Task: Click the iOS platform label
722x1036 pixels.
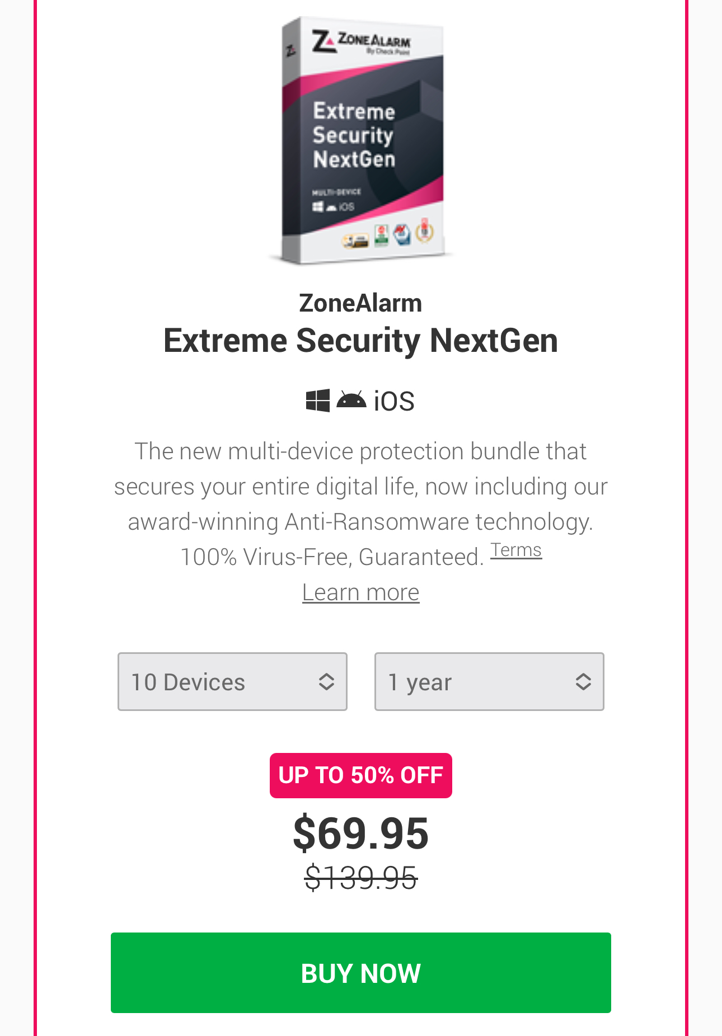Action: pyautogui.click(x=394, y=402)
